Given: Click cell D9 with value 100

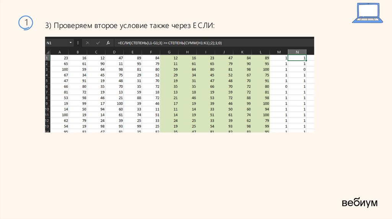Looking at the screenshot, I should [x=114, y=103].
